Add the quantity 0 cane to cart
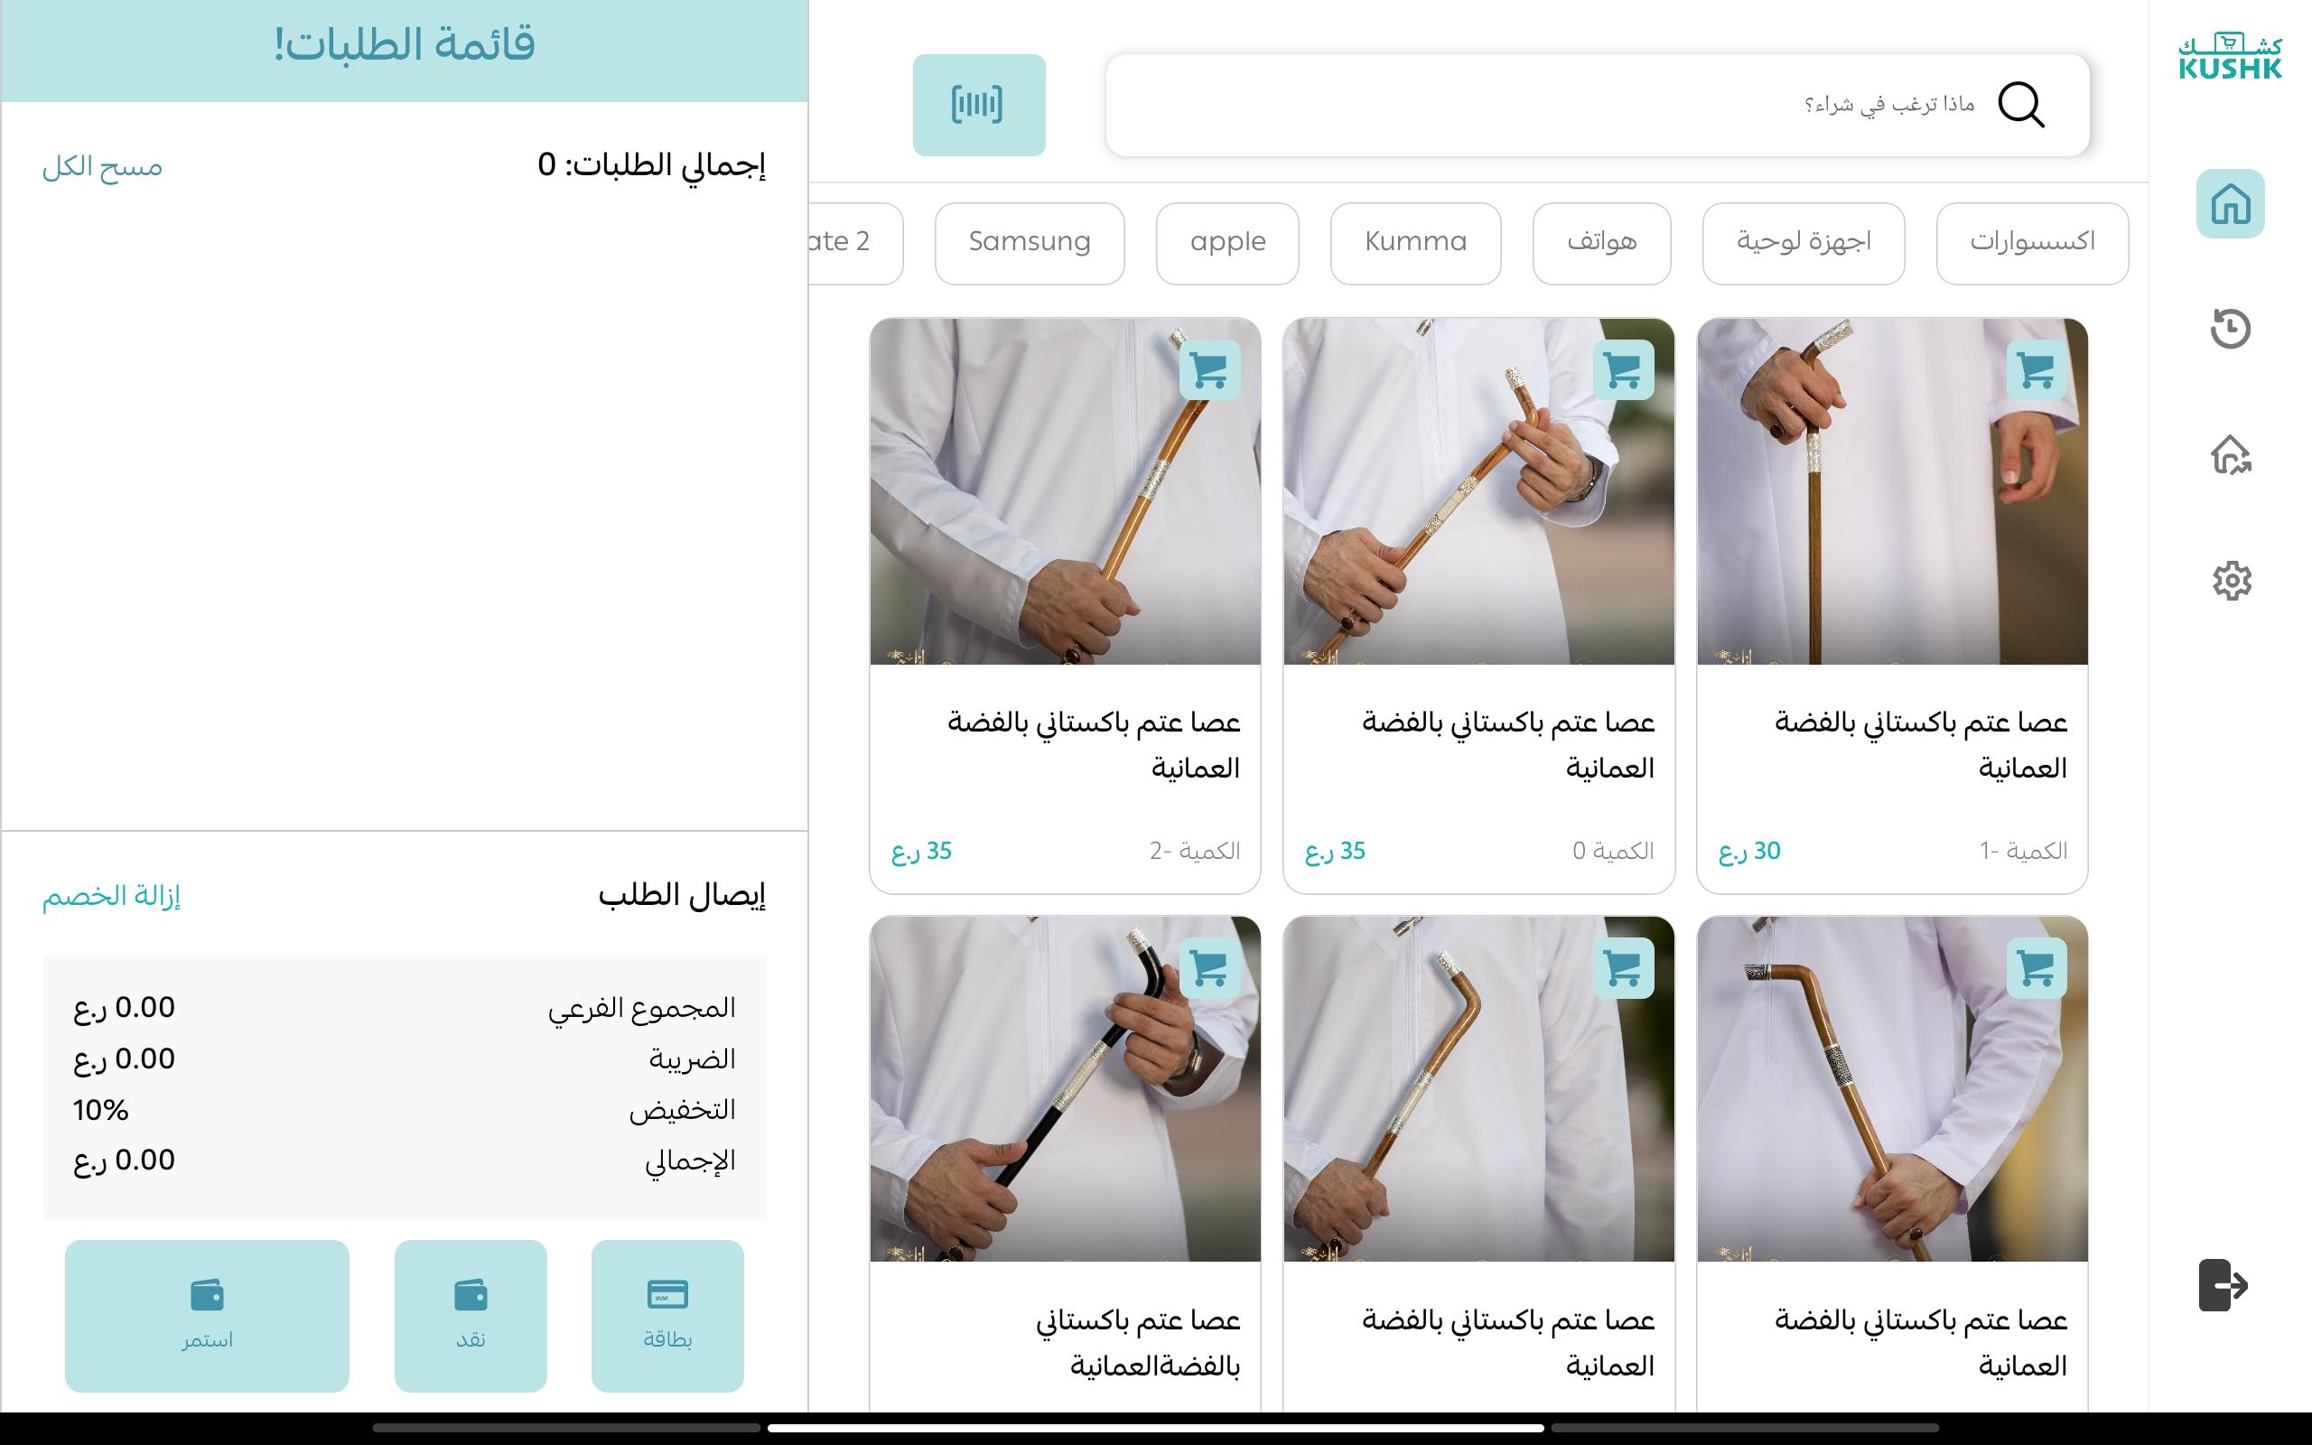The height and width of the screenshot is (1445, 2312). (1623, 370)
